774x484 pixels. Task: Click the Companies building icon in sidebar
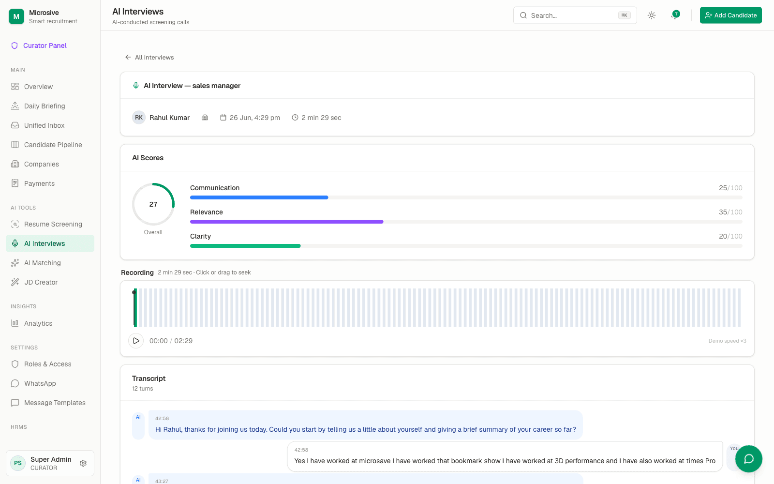click(15, 164)
